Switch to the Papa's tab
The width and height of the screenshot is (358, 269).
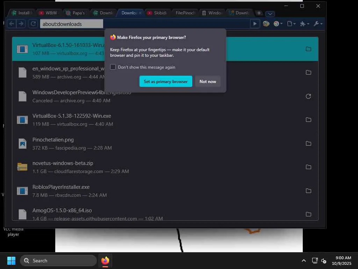[x=76, y=13]
